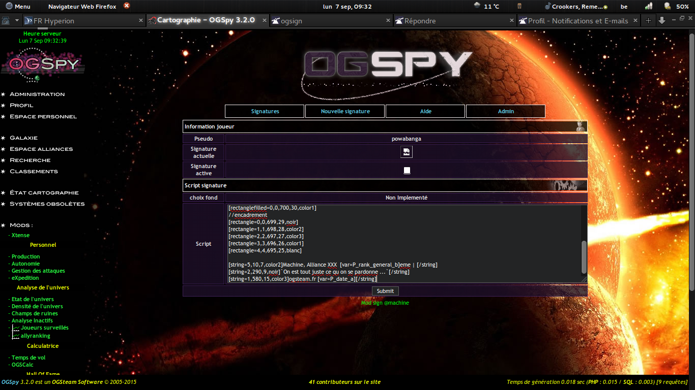
Task: Open the Recherche page
Action: click(x=30, y=160)
